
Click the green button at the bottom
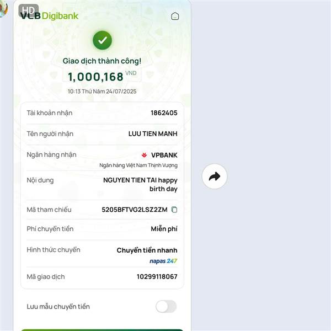(x=102, y=330)
